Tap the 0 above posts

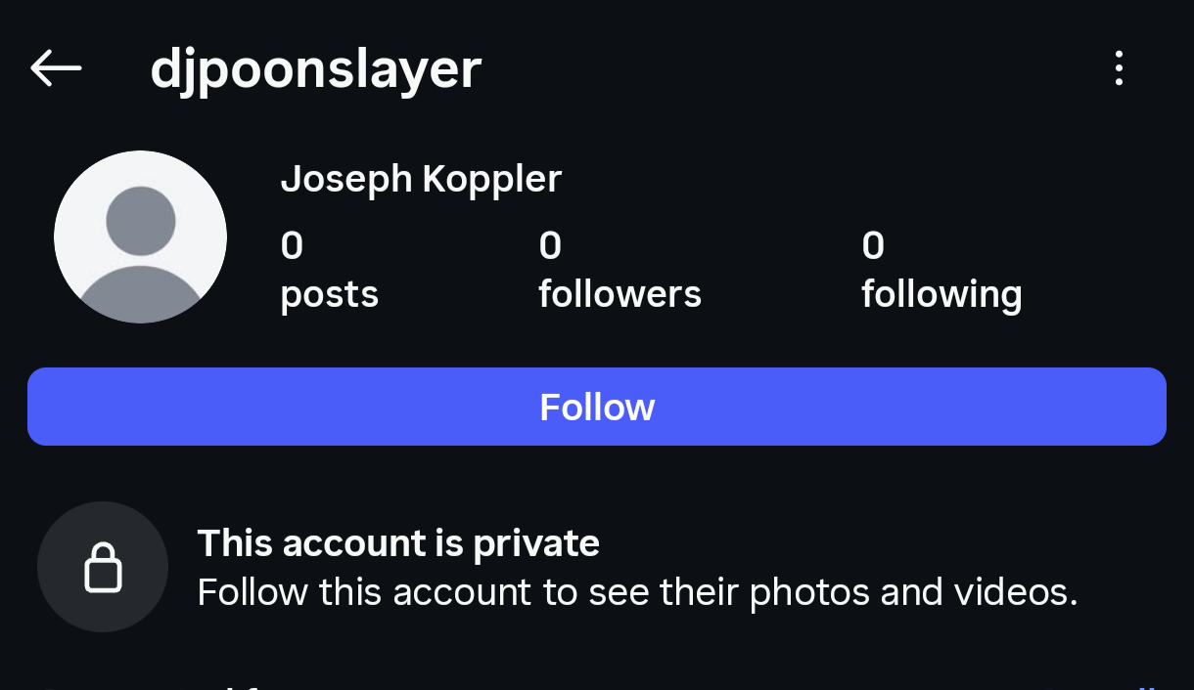pyautogui.click(x=292, y=246)
